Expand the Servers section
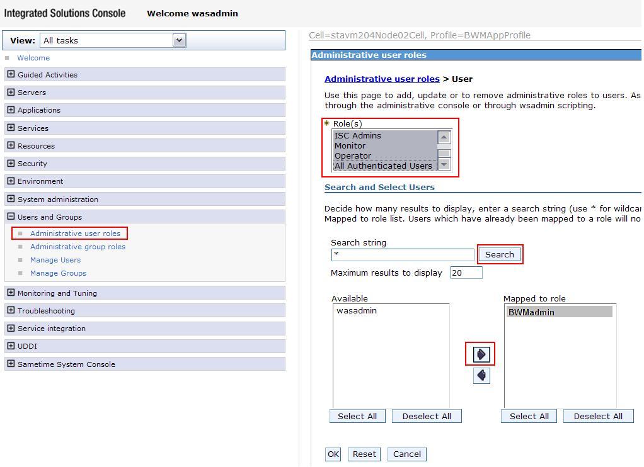The width and height of the screenshot is (644, 467). [11, 92]
